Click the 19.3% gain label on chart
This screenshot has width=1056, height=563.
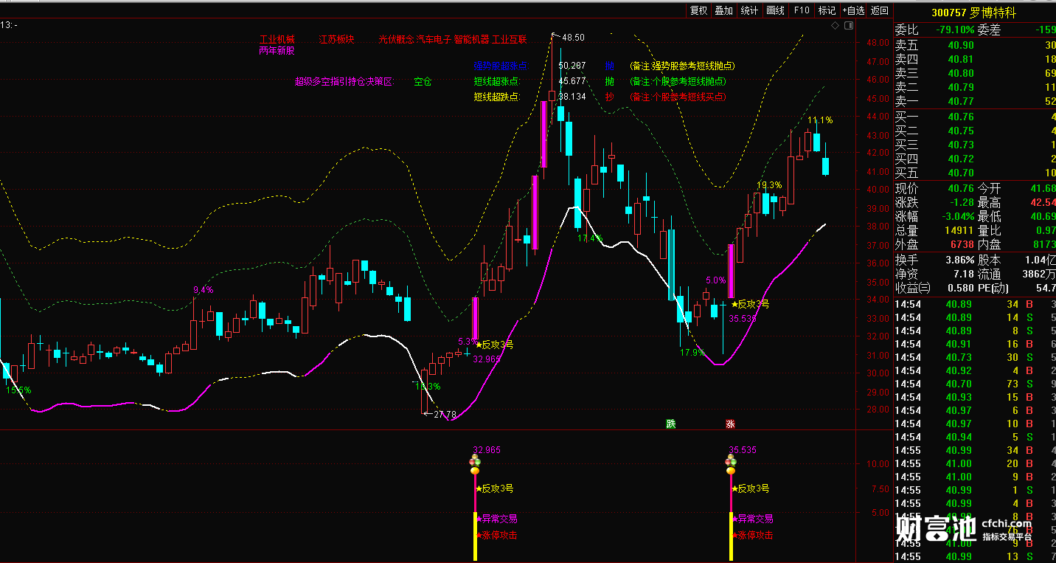point(769,185)
